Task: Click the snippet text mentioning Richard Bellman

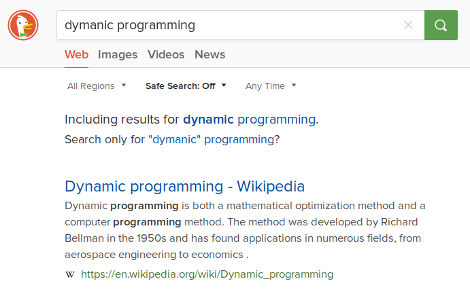Action: coord(245,230)
